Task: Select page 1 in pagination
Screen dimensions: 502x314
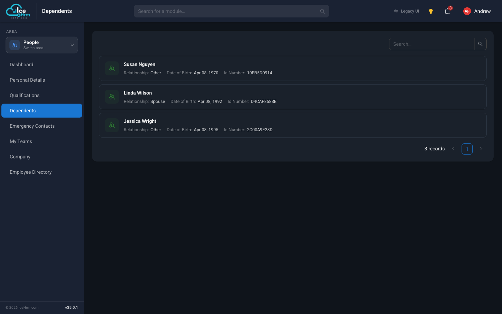Action: [x=467, y=149]
